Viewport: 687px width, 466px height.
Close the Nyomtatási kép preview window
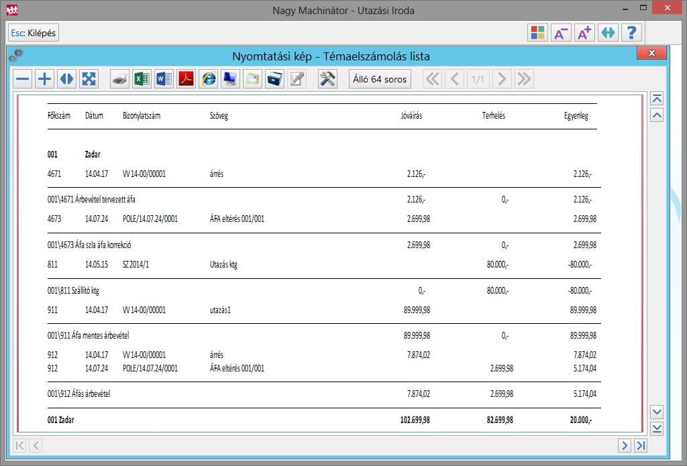(x=651, y=54)
